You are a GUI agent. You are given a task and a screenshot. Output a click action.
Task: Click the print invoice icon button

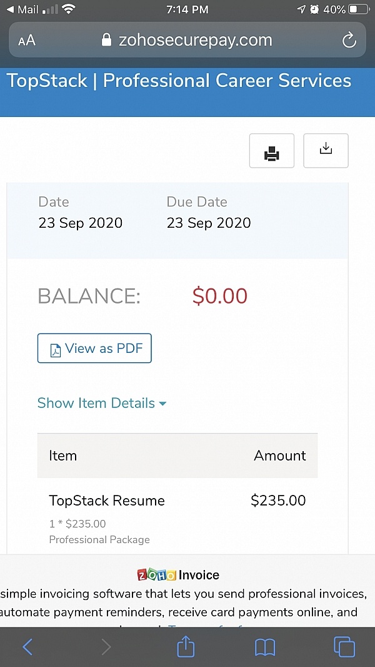pos(272,151)
